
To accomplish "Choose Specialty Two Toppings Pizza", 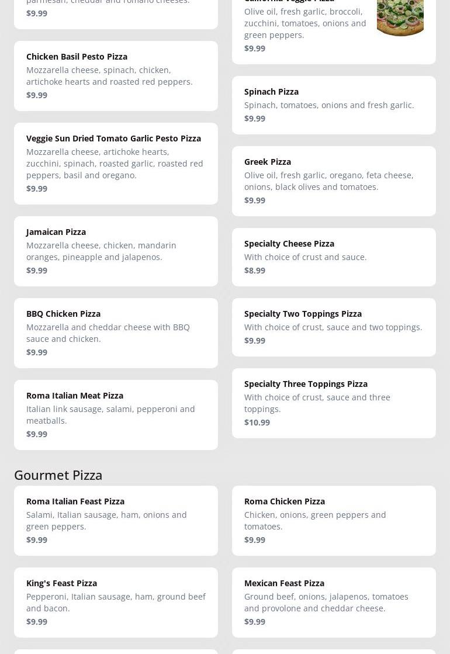I will point(303,314).
